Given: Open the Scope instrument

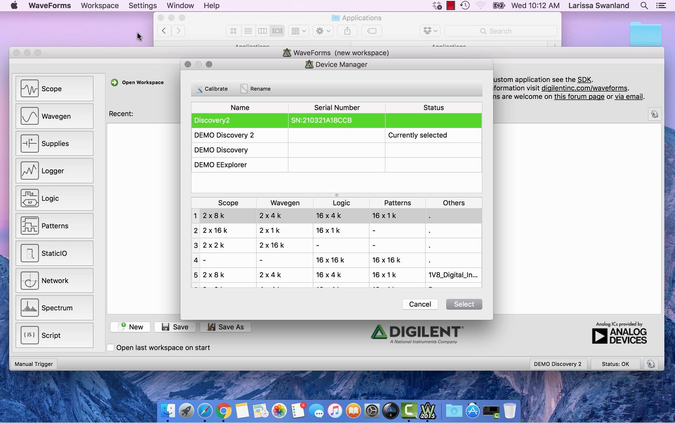Looking at the screenshot, I should (55, 89).
